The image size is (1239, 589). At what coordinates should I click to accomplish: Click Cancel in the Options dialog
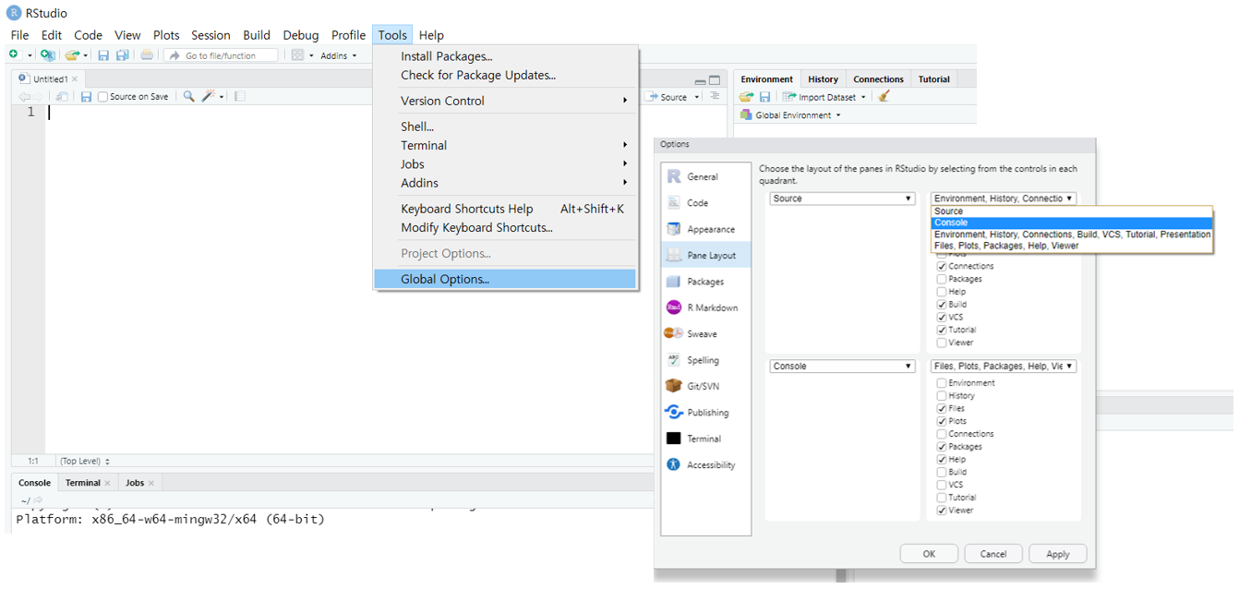[x=993, y=554]
